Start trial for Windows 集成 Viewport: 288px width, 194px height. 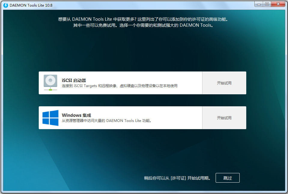click(x=224, y=118)
